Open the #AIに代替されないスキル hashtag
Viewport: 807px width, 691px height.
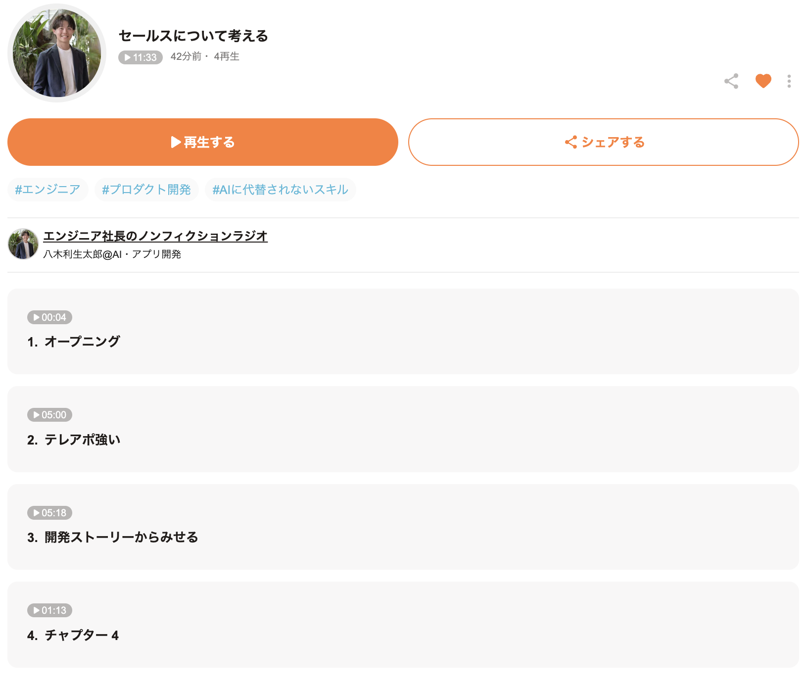280,190
